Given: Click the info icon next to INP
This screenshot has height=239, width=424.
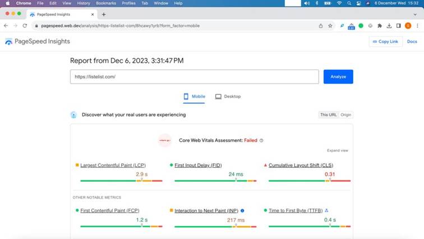Looking at the screenshot, I should click(x=242, y=210).
